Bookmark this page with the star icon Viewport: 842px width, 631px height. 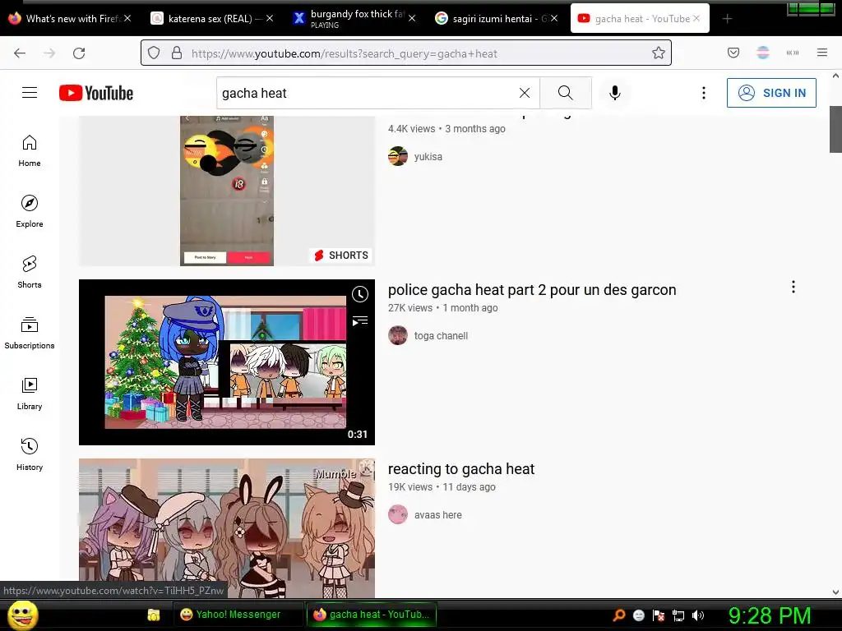659,53
